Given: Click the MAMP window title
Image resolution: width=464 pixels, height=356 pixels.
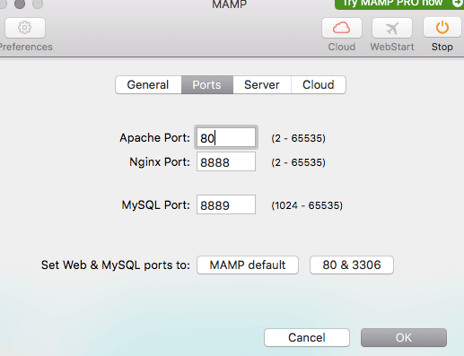Looking at the screenshot, I should pyautogui.click(x=229, y=4).
